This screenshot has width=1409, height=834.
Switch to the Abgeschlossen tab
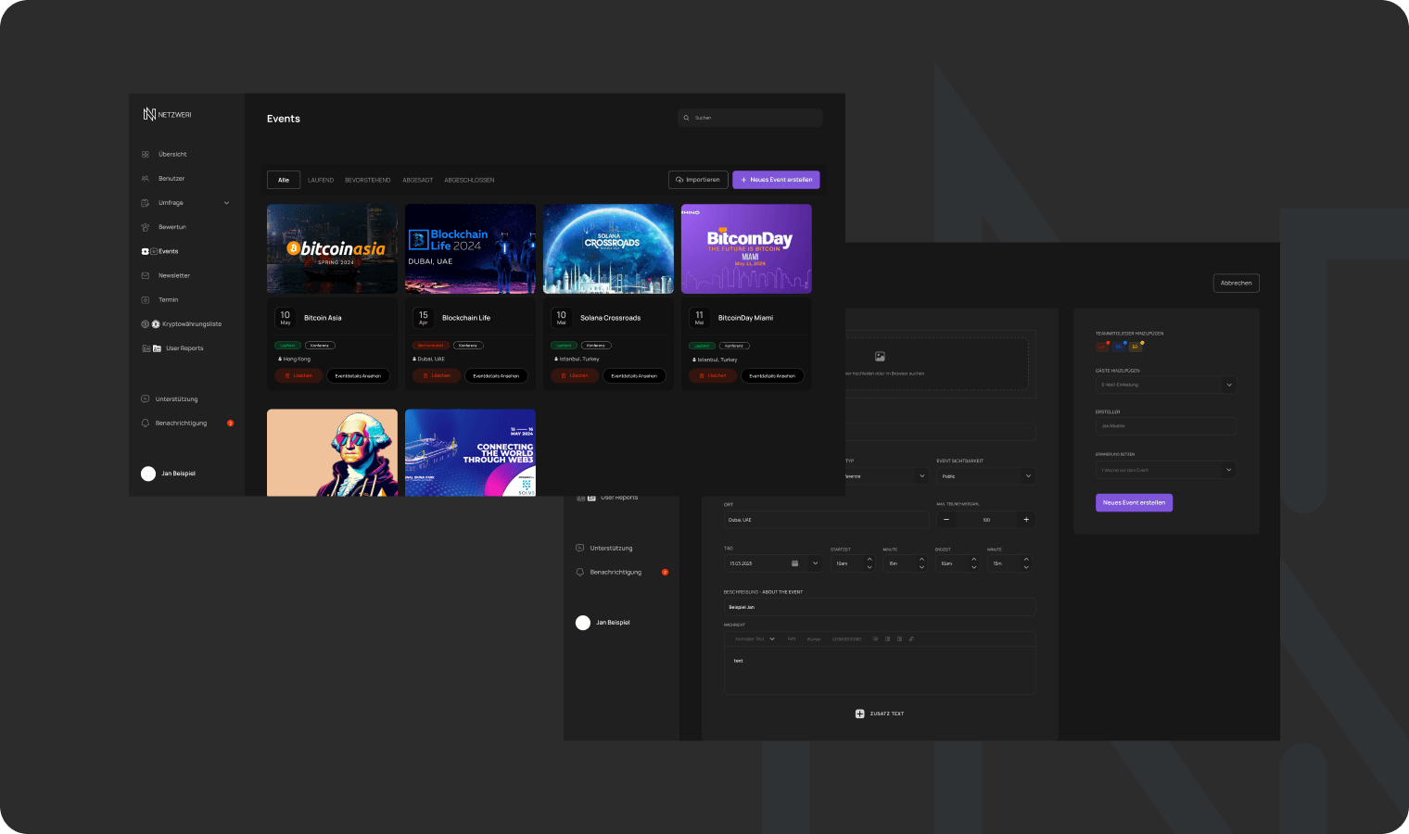469,180
